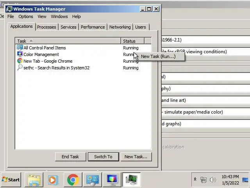Maximize the Task Manager window
Image resolution: width=250 pixels, height=188 pixels.
(149, 9)
